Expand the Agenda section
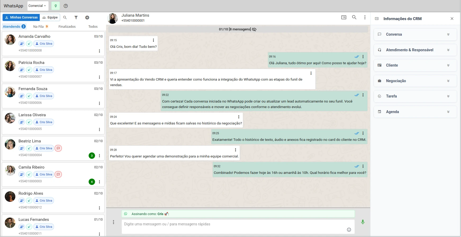The image size is (461, 237). tap(415, 112)
